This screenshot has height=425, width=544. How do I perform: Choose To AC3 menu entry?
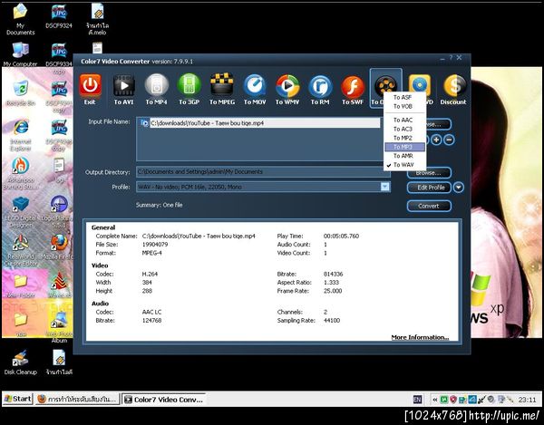coord(404,129)
